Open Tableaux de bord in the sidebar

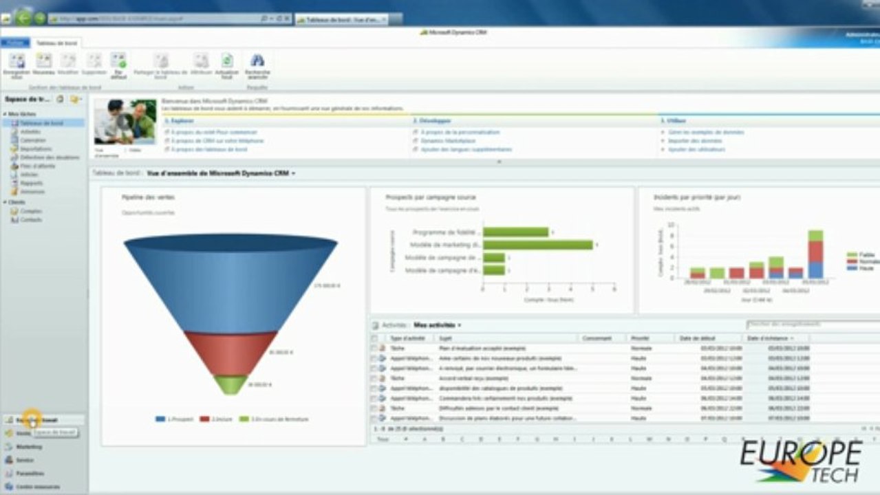click(x=43, y=123)
